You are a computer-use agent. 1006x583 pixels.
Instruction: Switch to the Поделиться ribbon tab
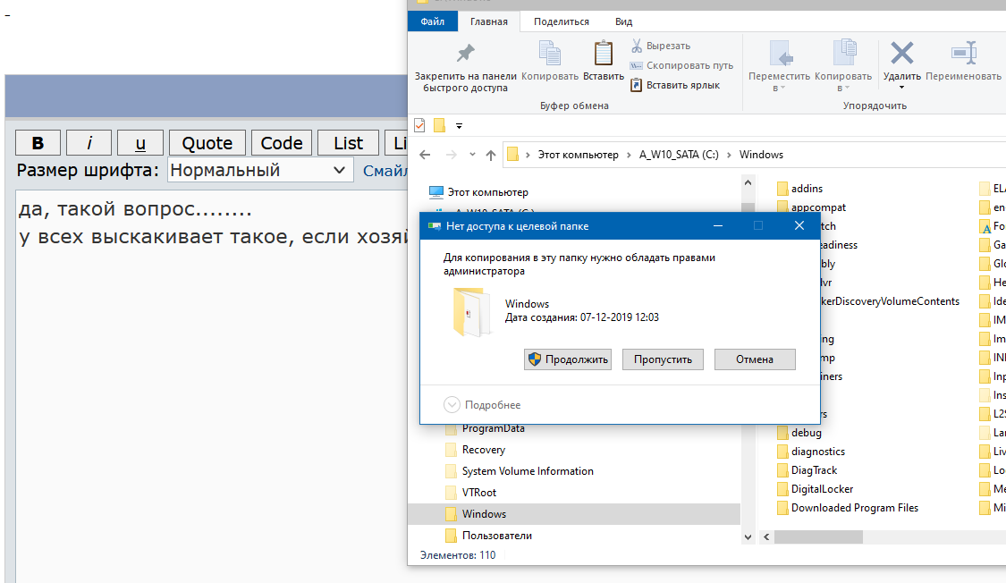(562, 21)
